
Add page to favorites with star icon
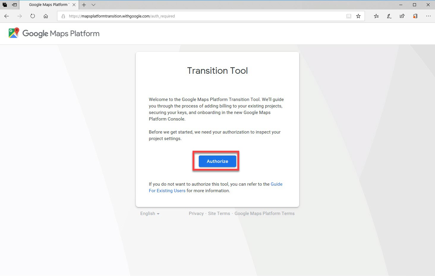click(x=358, y=16)
